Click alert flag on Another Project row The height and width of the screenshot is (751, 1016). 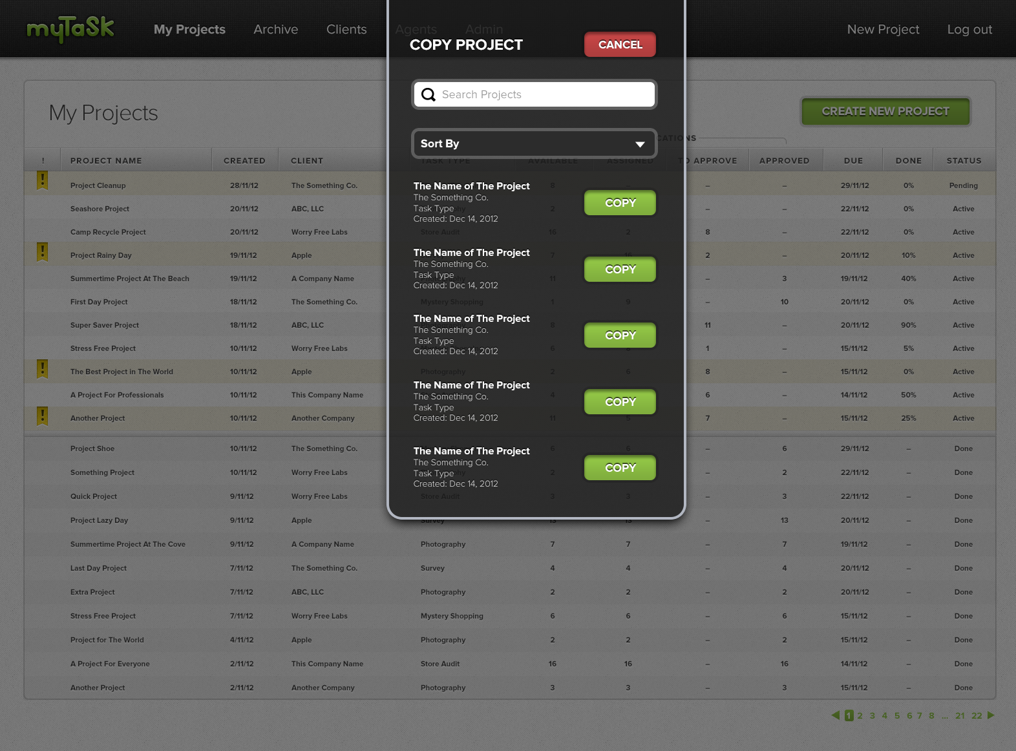coord(43,416)
